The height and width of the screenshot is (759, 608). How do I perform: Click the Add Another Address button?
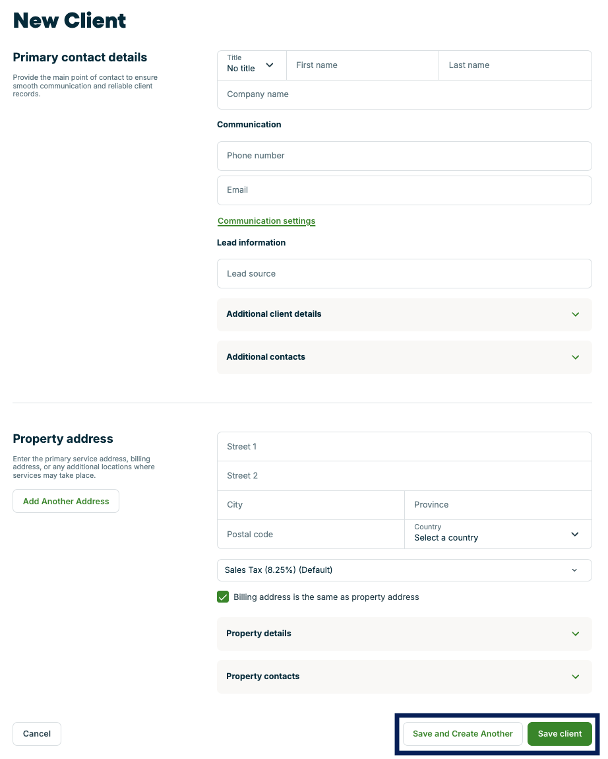(x=66, y=501)
